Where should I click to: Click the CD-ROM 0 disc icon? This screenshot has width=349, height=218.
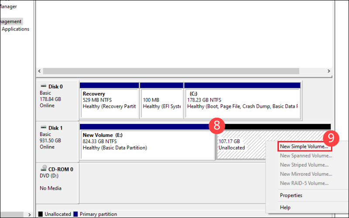coord(44,168)
